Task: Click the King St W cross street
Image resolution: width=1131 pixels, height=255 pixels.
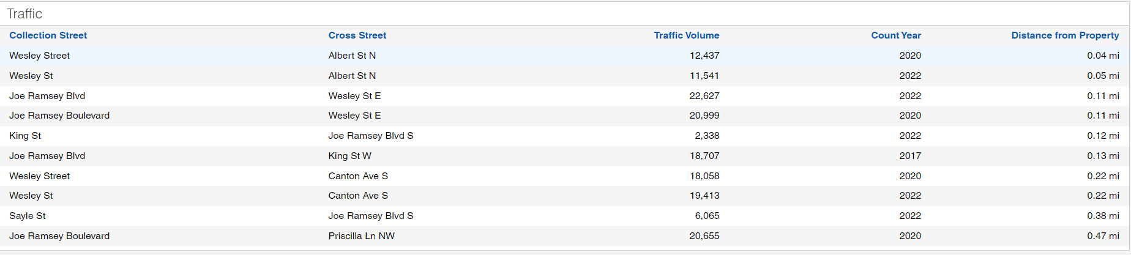Action: tap(349, 156)
